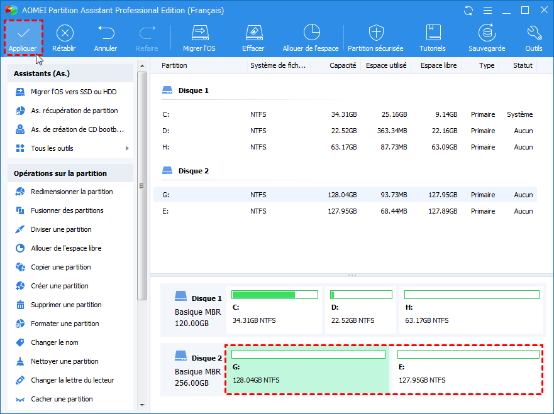This screenshot has height=414, width=554.
Task: Click Supprimer une partition link
Action: [66, 305]
